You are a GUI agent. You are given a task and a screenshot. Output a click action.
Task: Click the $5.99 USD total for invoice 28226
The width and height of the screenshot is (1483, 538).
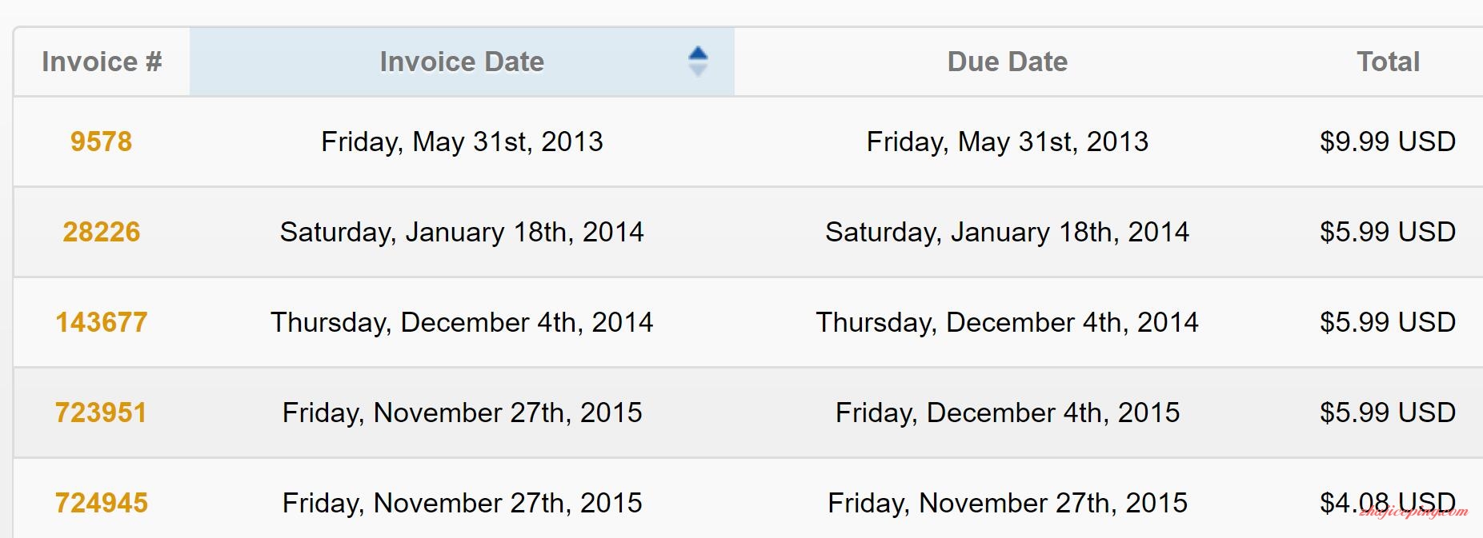click(x=1388, y=232)
